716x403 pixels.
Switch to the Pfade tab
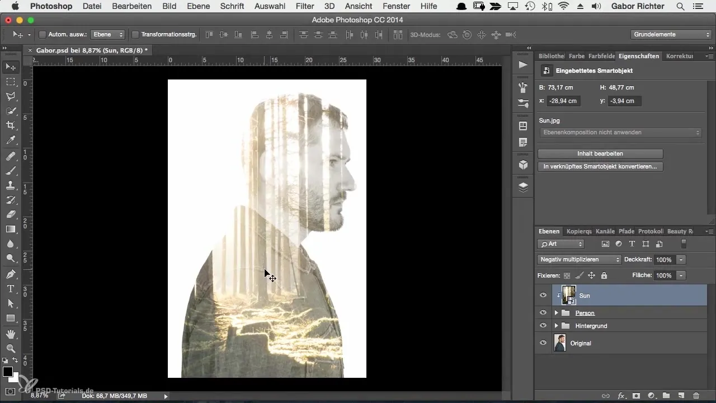click(x=626, y=231)
